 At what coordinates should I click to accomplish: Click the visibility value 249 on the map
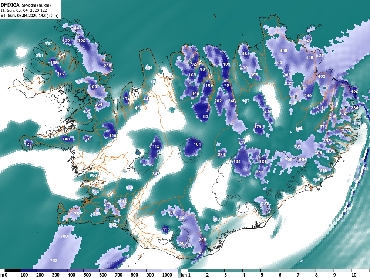[308, 96]
